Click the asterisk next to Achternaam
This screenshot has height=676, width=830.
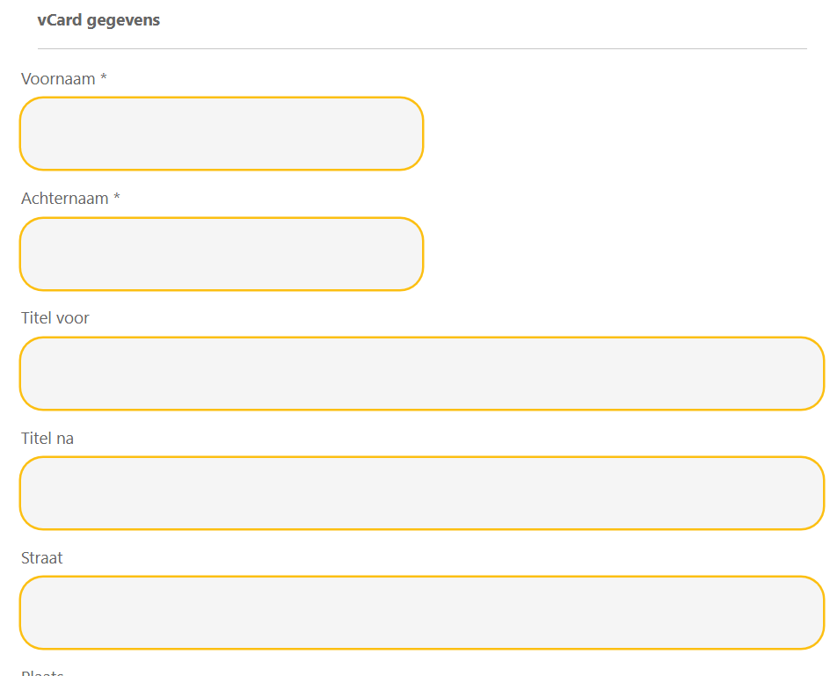point(116,198)
